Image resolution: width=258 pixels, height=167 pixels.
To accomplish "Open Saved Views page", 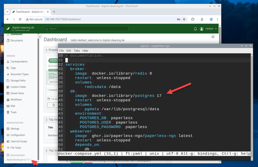I will [15, 93].
